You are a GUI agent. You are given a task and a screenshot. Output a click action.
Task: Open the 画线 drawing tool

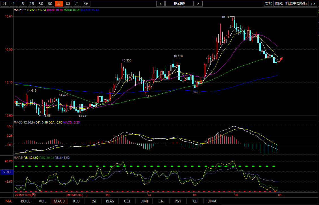(279, 4)
